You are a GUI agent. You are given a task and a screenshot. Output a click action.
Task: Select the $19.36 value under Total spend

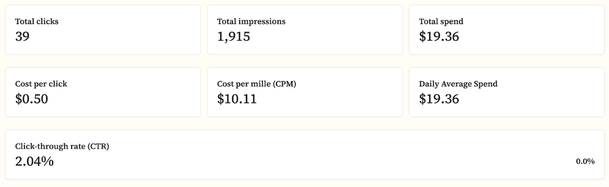click(439, 37)
